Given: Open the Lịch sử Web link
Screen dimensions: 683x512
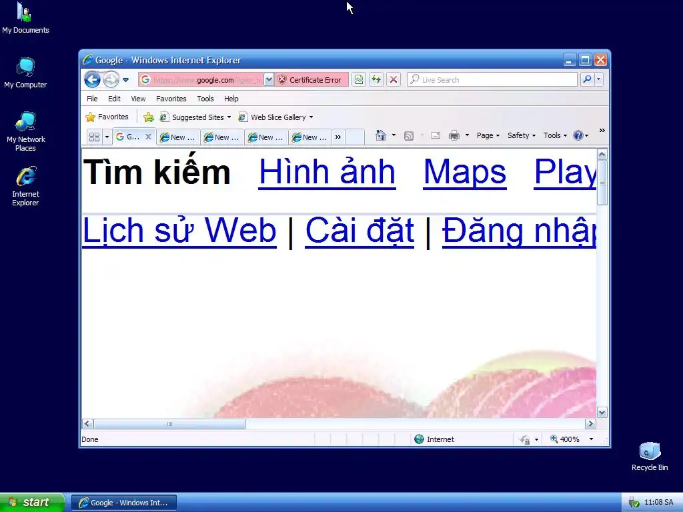Looking at the screenshot, I should click(179, 231).
